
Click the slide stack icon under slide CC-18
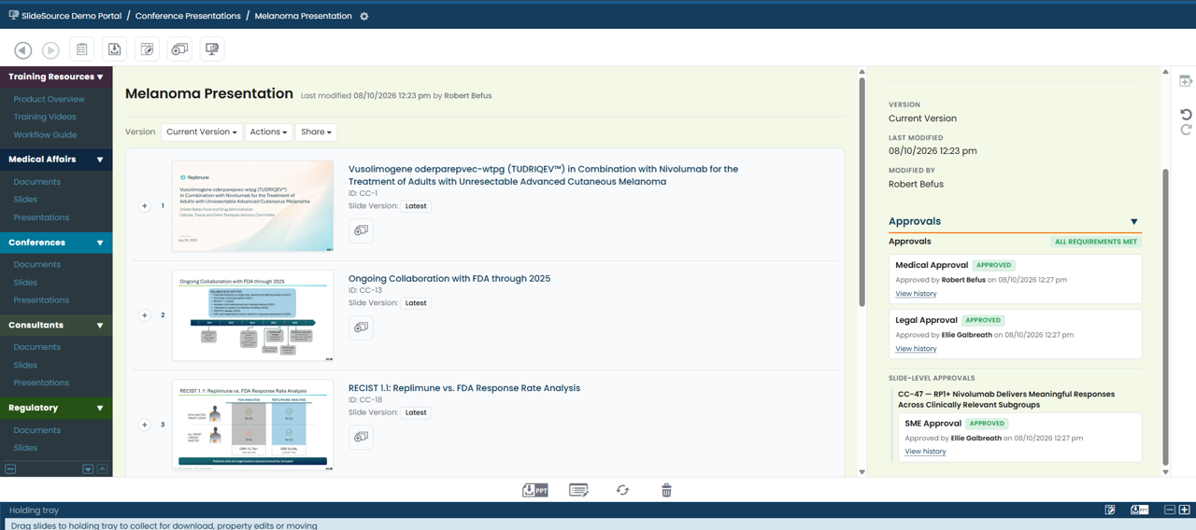(361, 437)
